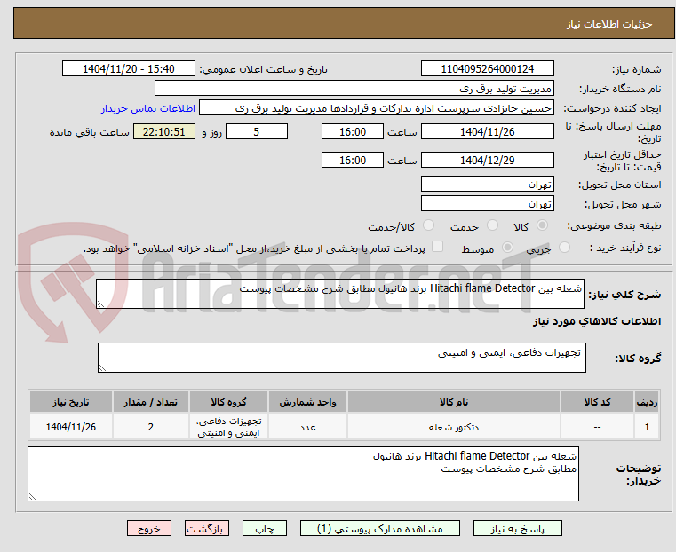Click the buyer notes textarea
Screen dimensions: 676x552
(x=303, y=474)
